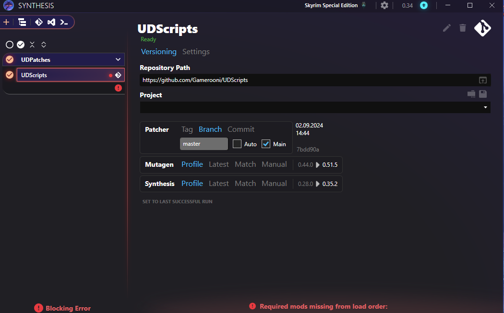Image resolution: width=504 pixels, height=313 pixels.
Task: Open the settings gear icon
Action: (x=384, y=5)
